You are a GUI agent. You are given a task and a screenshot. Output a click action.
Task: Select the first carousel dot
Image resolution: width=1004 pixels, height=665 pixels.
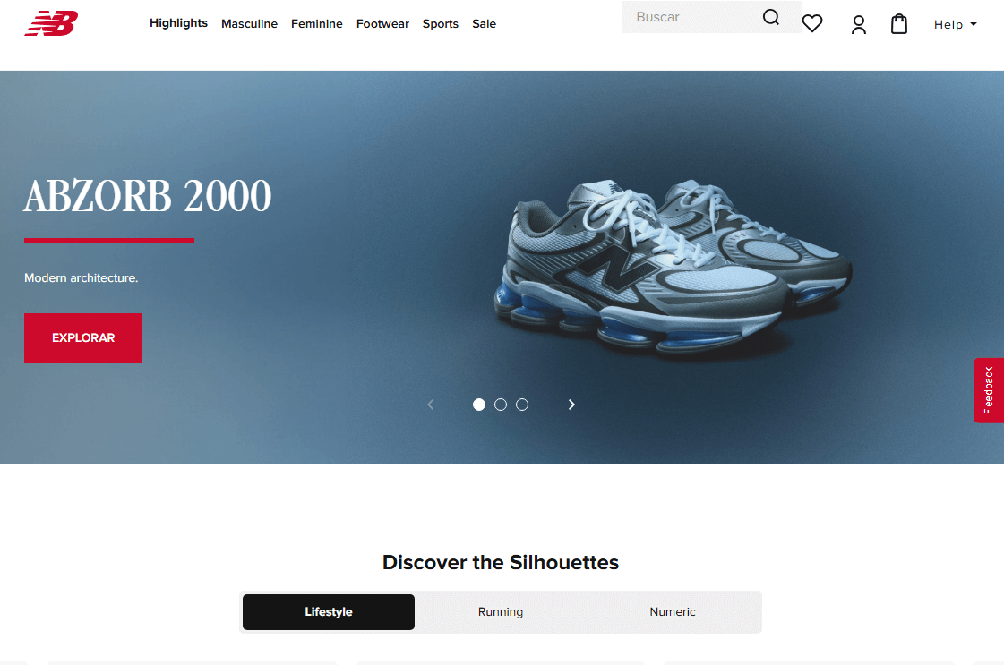point(479,405)
